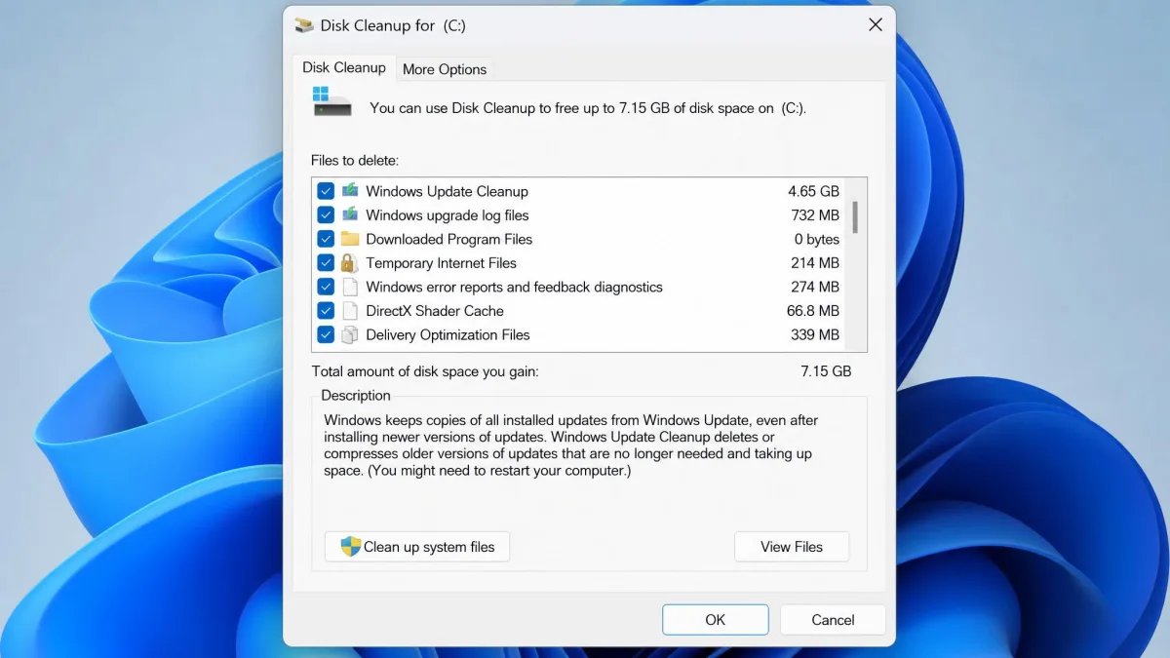Click the DirectX Shader Cache file icon
1170x658 pixels.
(350, 310)
